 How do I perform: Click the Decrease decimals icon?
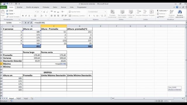pos(105,15)
